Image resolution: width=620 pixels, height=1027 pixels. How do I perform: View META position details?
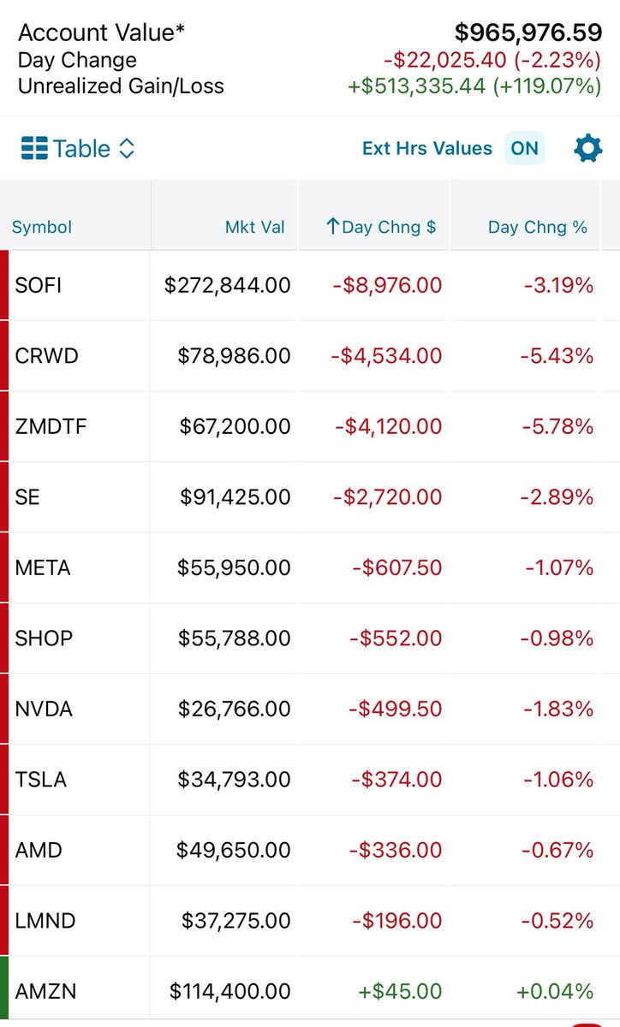pos(43,567)
